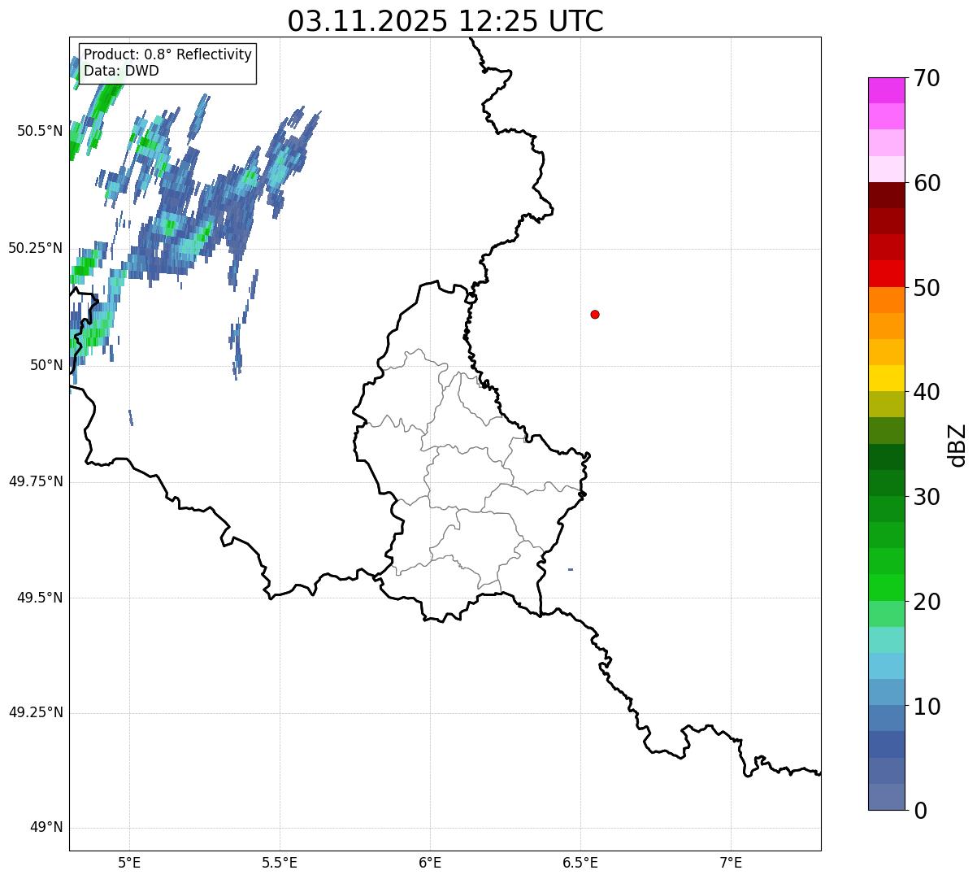Click 'Product: 0.8° Reflectivity' label
Image resolution: width=977 pixels, height=879 pixels.
(x=168, y=54)
